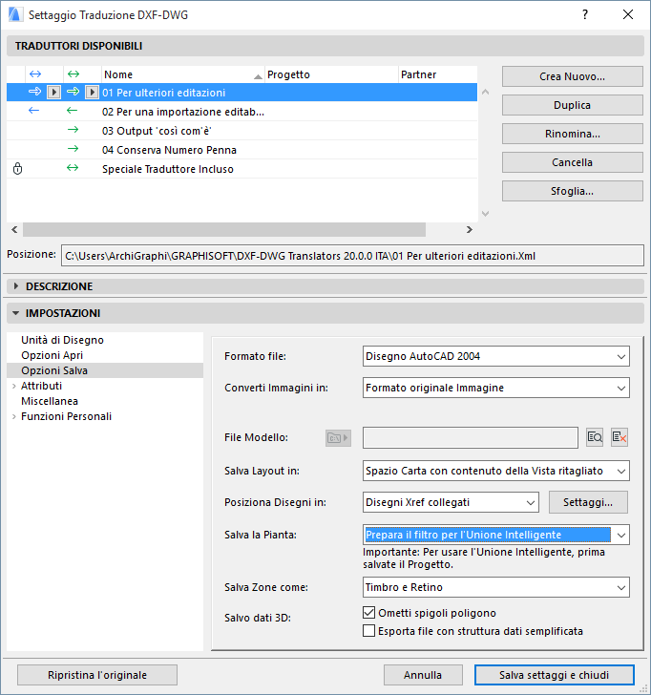The width and height of the screenshot is (651, 695).
Task: Click blue default arrow of 01 Per ulteriori editazioni
Action: point(34,92)
